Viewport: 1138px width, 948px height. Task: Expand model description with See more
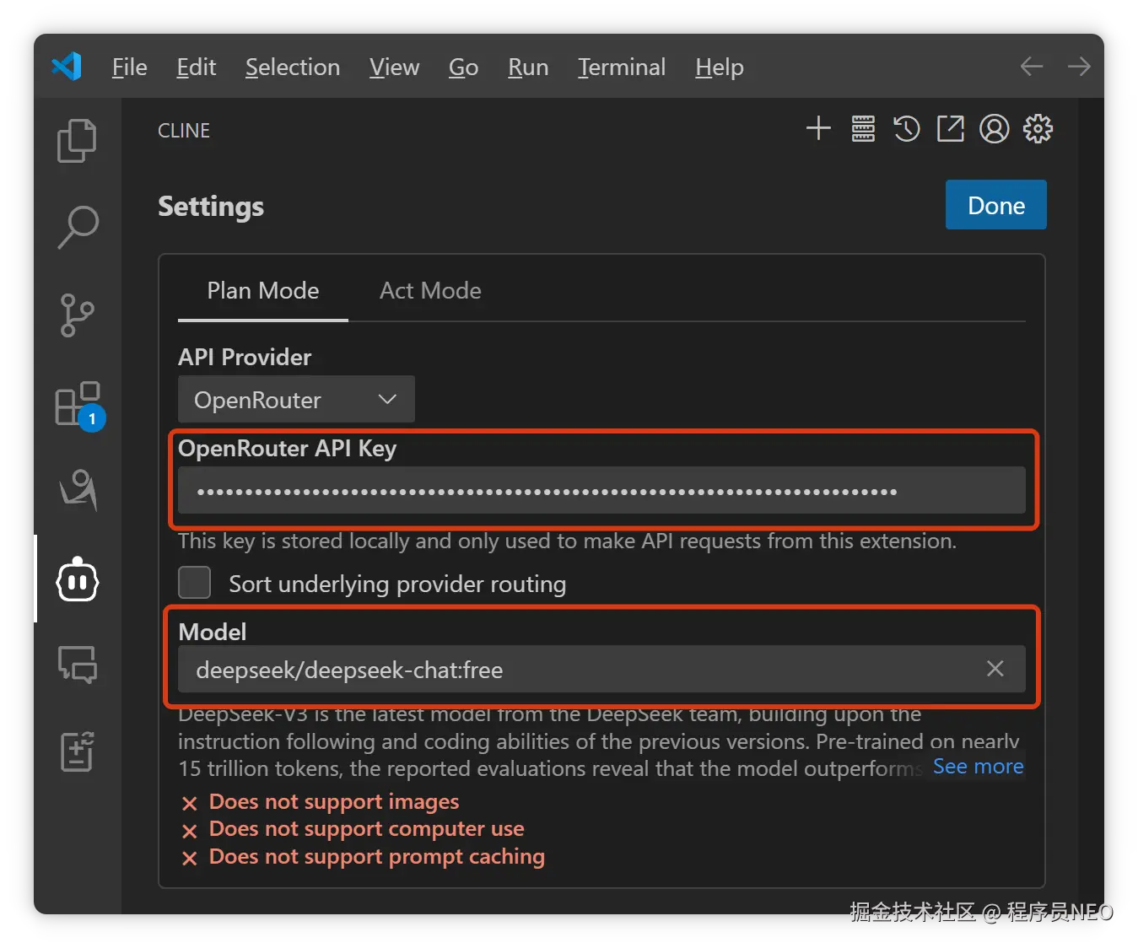pos(978,767)
